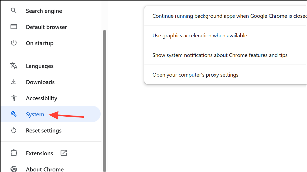This screenshot has height=172, width=307.
Task: Click the Use graphics acceleration row
Action: (200, 35)
